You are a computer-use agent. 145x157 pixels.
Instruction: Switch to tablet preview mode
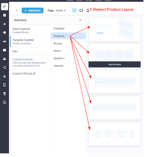point(81,10)
